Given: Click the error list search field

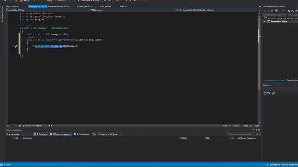Looking at the screenshot, I should tap(241, 134).
